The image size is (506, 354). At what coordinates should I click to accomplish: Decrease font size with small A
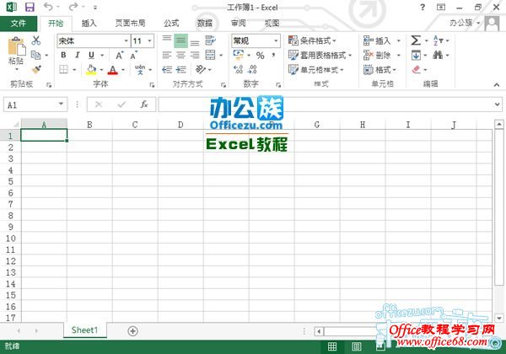pyautogui.click(x=133, y=55)
